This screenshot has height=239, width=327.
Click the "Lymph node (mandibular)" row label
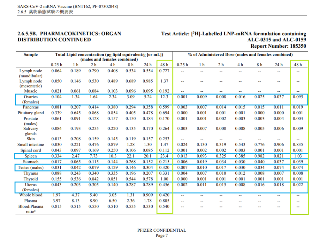click(x=31, y=74)
